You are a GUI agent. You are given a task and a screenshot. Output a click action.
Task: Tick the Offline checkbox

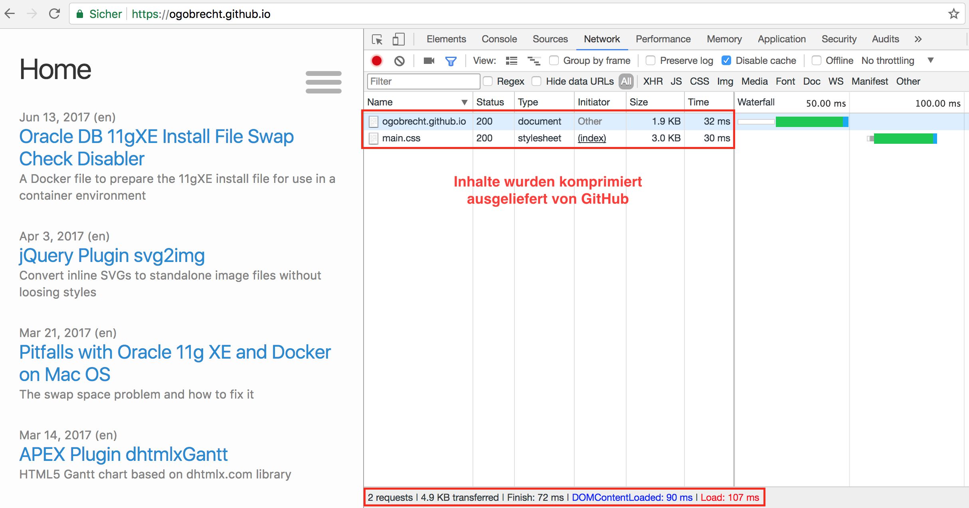tap(817, 60)
